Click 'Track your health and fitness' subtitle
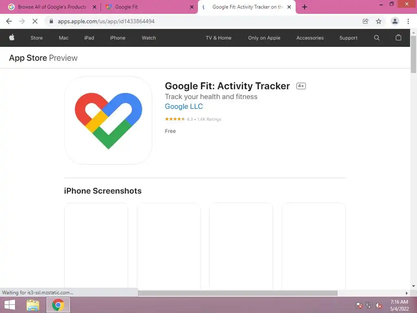The height and width of the screenshot is (313, 417). click(x=211, y=97)
